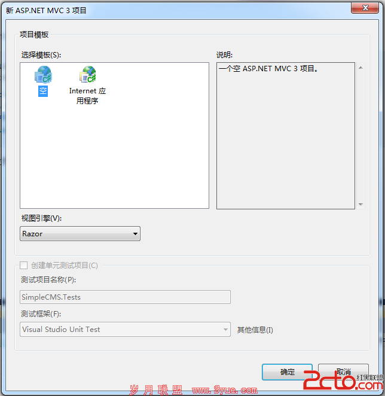Screen dimensions: 385x396
Task: Toggle the 创建单元测试项目 checkbox
Action: [23, 265]
